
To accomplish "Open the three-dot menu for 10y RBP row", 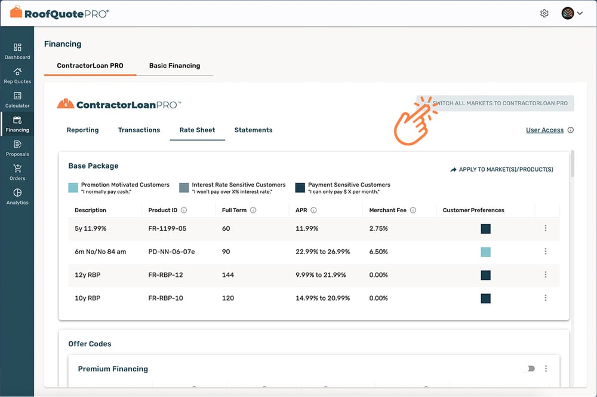I will 546,298.
